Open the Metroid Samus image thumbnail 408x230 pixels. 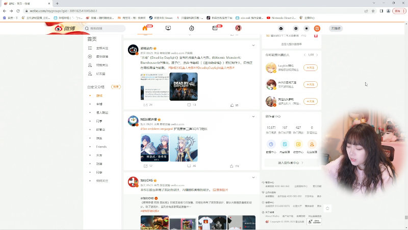155,222
